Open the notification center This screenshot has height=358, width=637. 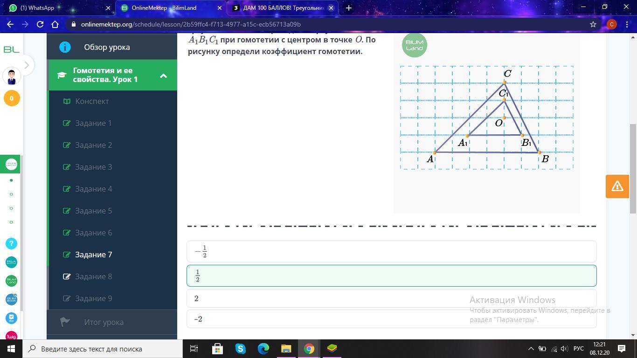pyautogui.click(x=622, y=349)
